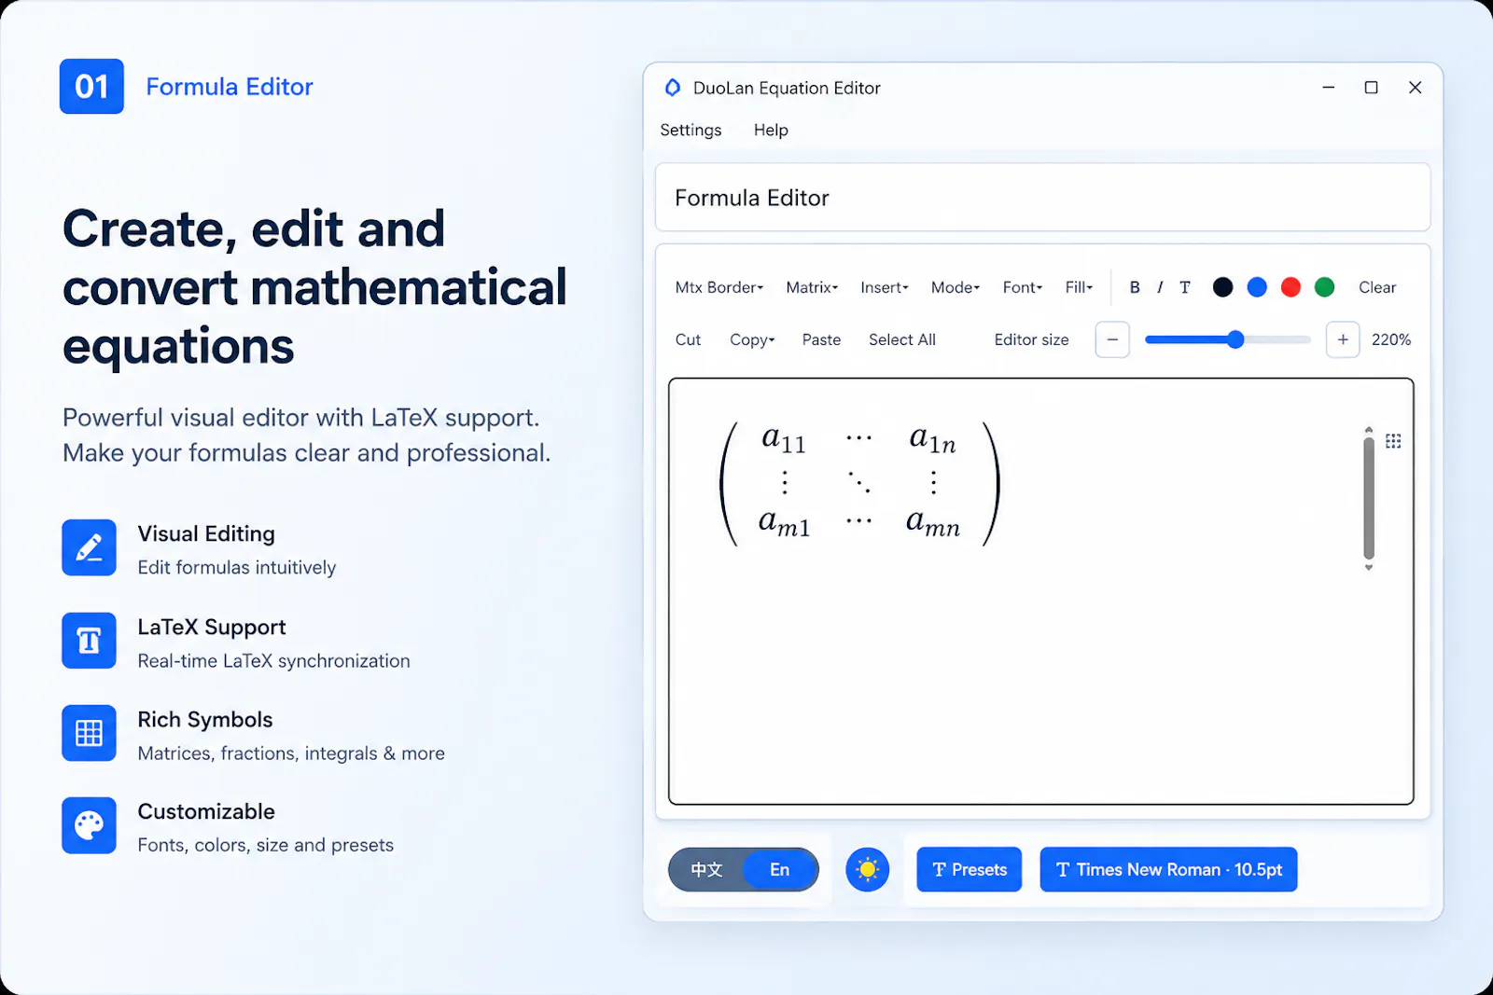The width and height of the screenshot is (1493, 995).
Task: Select the green color swatch
Action: [1324, 287]
